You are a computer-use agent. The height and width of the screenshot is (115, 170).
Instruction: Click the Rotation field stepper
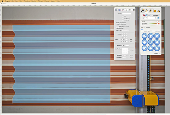point(130,46)
